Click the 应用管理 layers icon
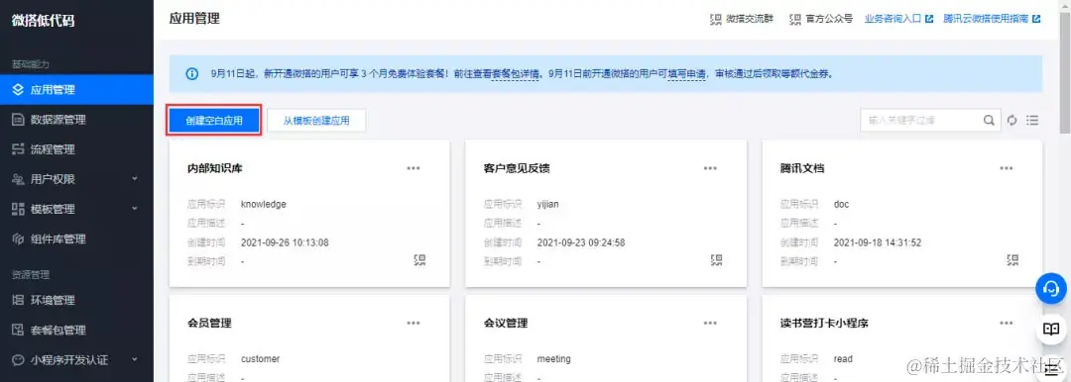This screenshot has width=1071, height=382. (19, 89)
